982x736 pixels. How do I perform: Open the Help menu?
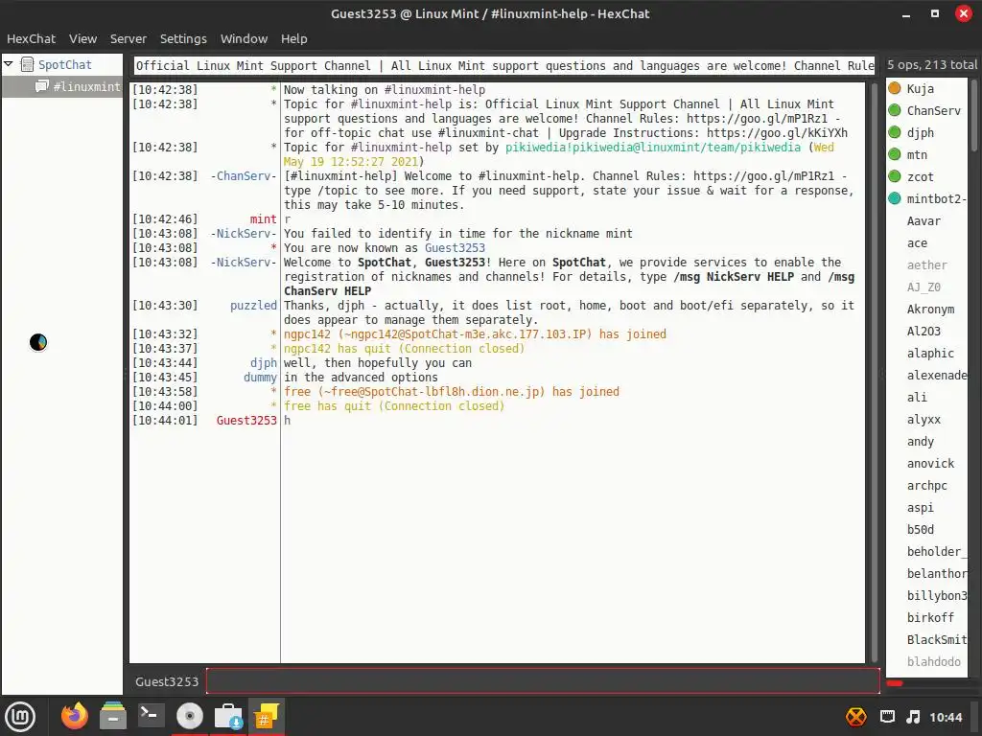[293, 38]
